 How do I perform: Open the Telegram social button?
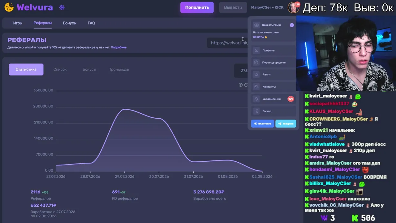(286, 124)
